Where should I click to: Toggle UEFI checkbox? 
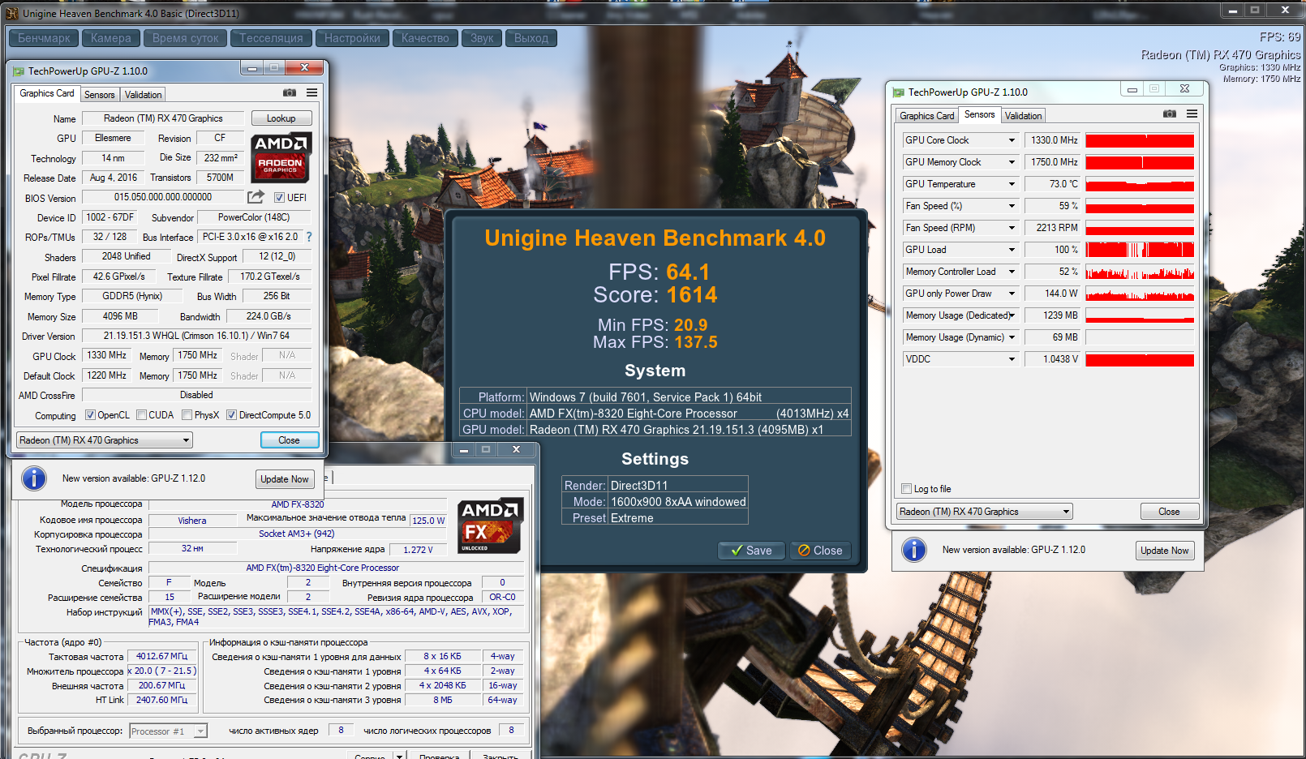[279, 198]
